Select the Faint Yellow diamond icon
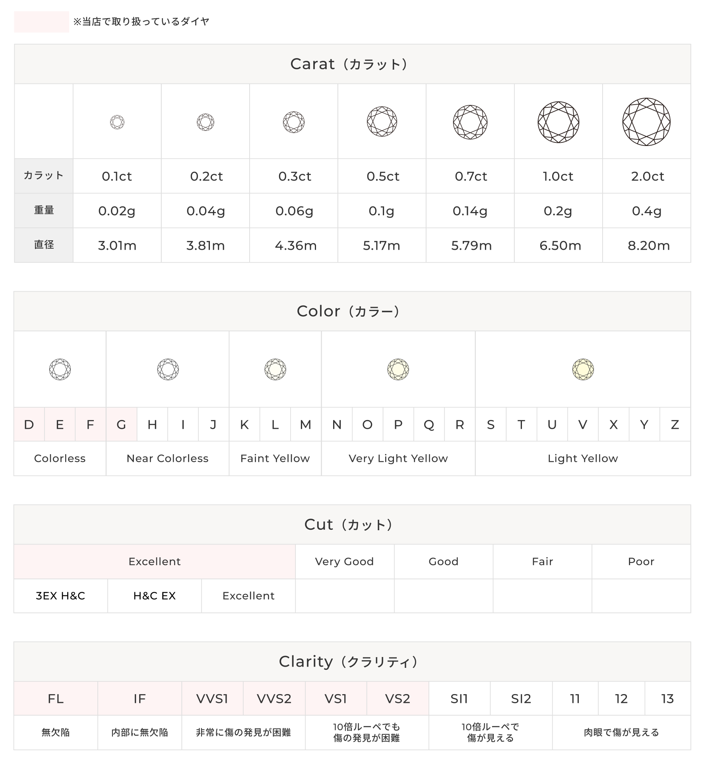Image resolution: width=706 pixels, height=780 pixels. pyautogui.click(x=275, y=370)
